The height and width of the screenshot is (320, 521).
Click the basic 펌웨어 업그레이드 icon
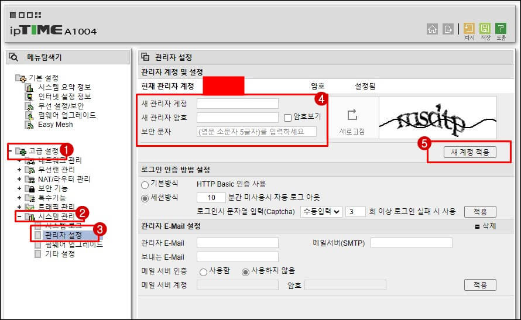click(30, 115)
